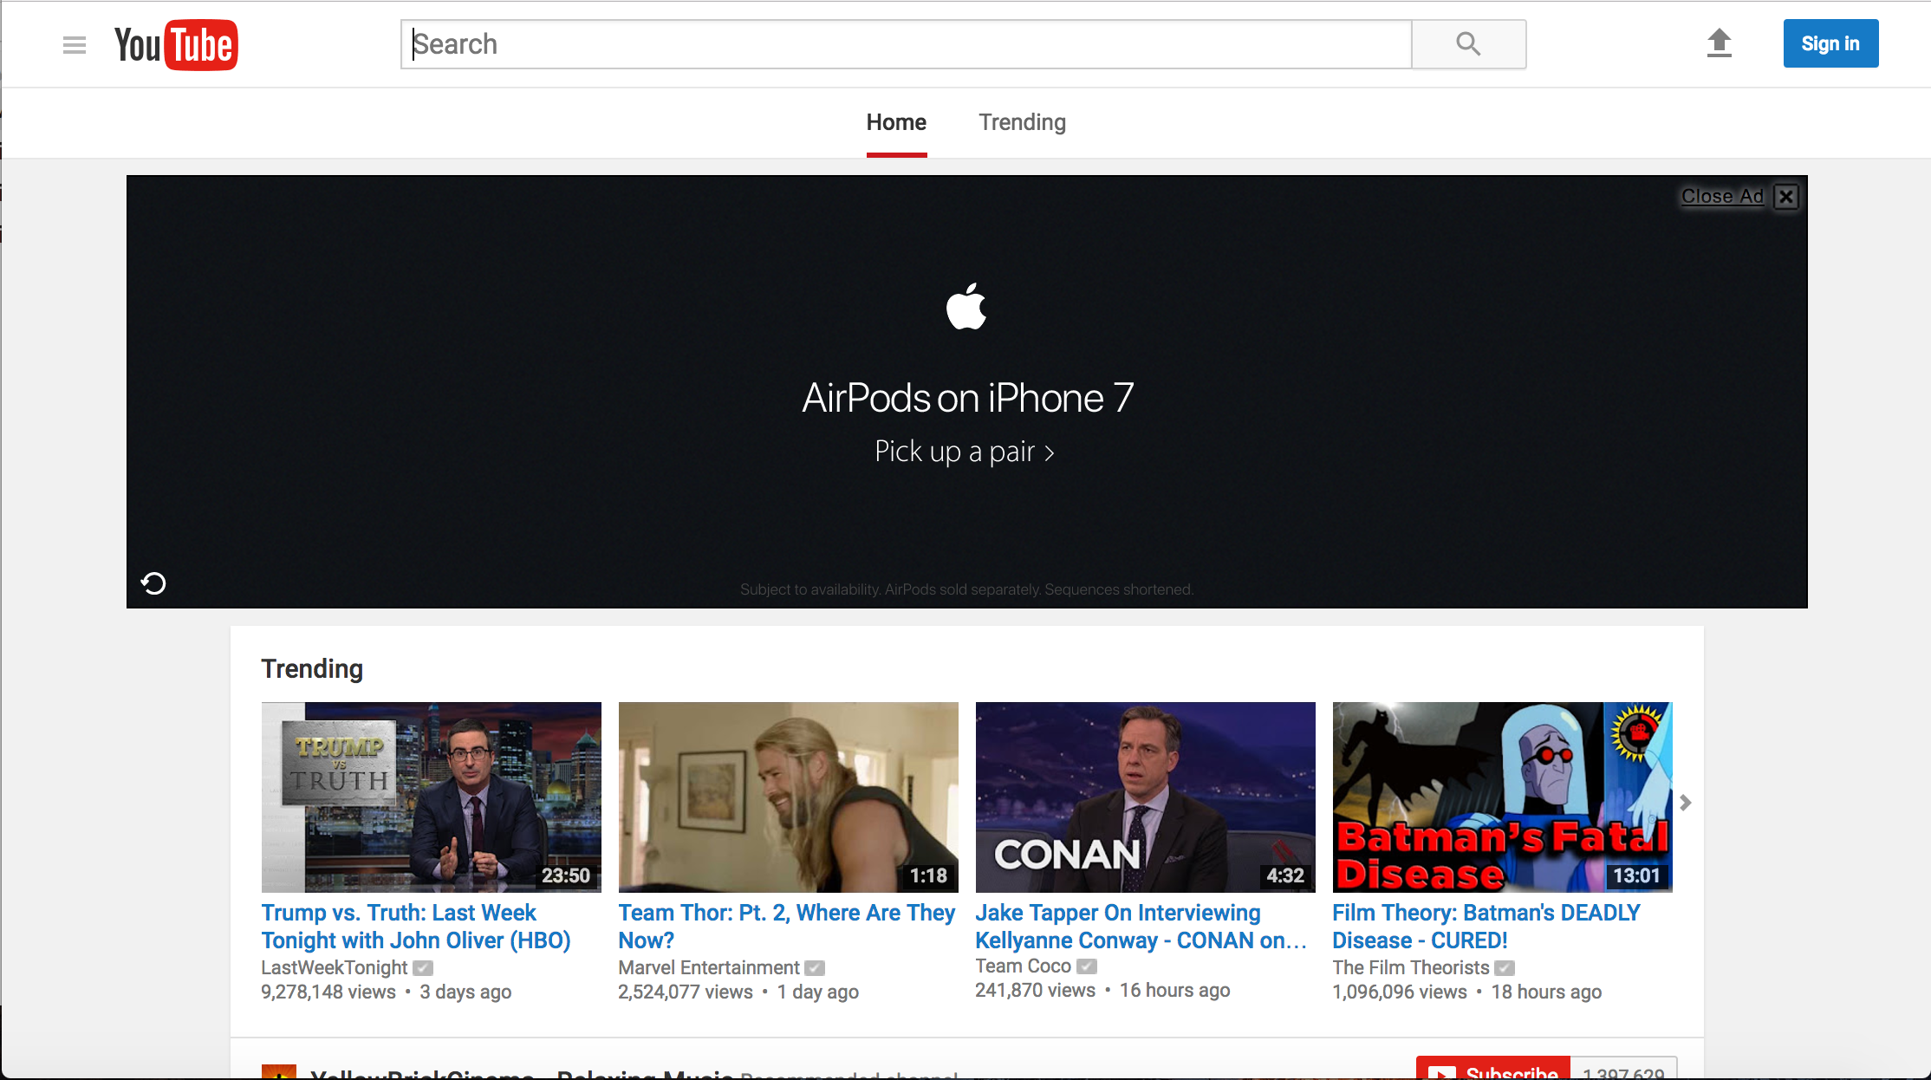Click the 13:01 duration badge
The height and width of the screenshot is (1080, 1931).
pyautogui.click(x=1636, y=876)
